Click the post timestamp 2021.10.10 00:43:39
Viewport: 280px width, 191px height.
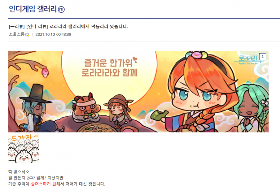point(53,35)
